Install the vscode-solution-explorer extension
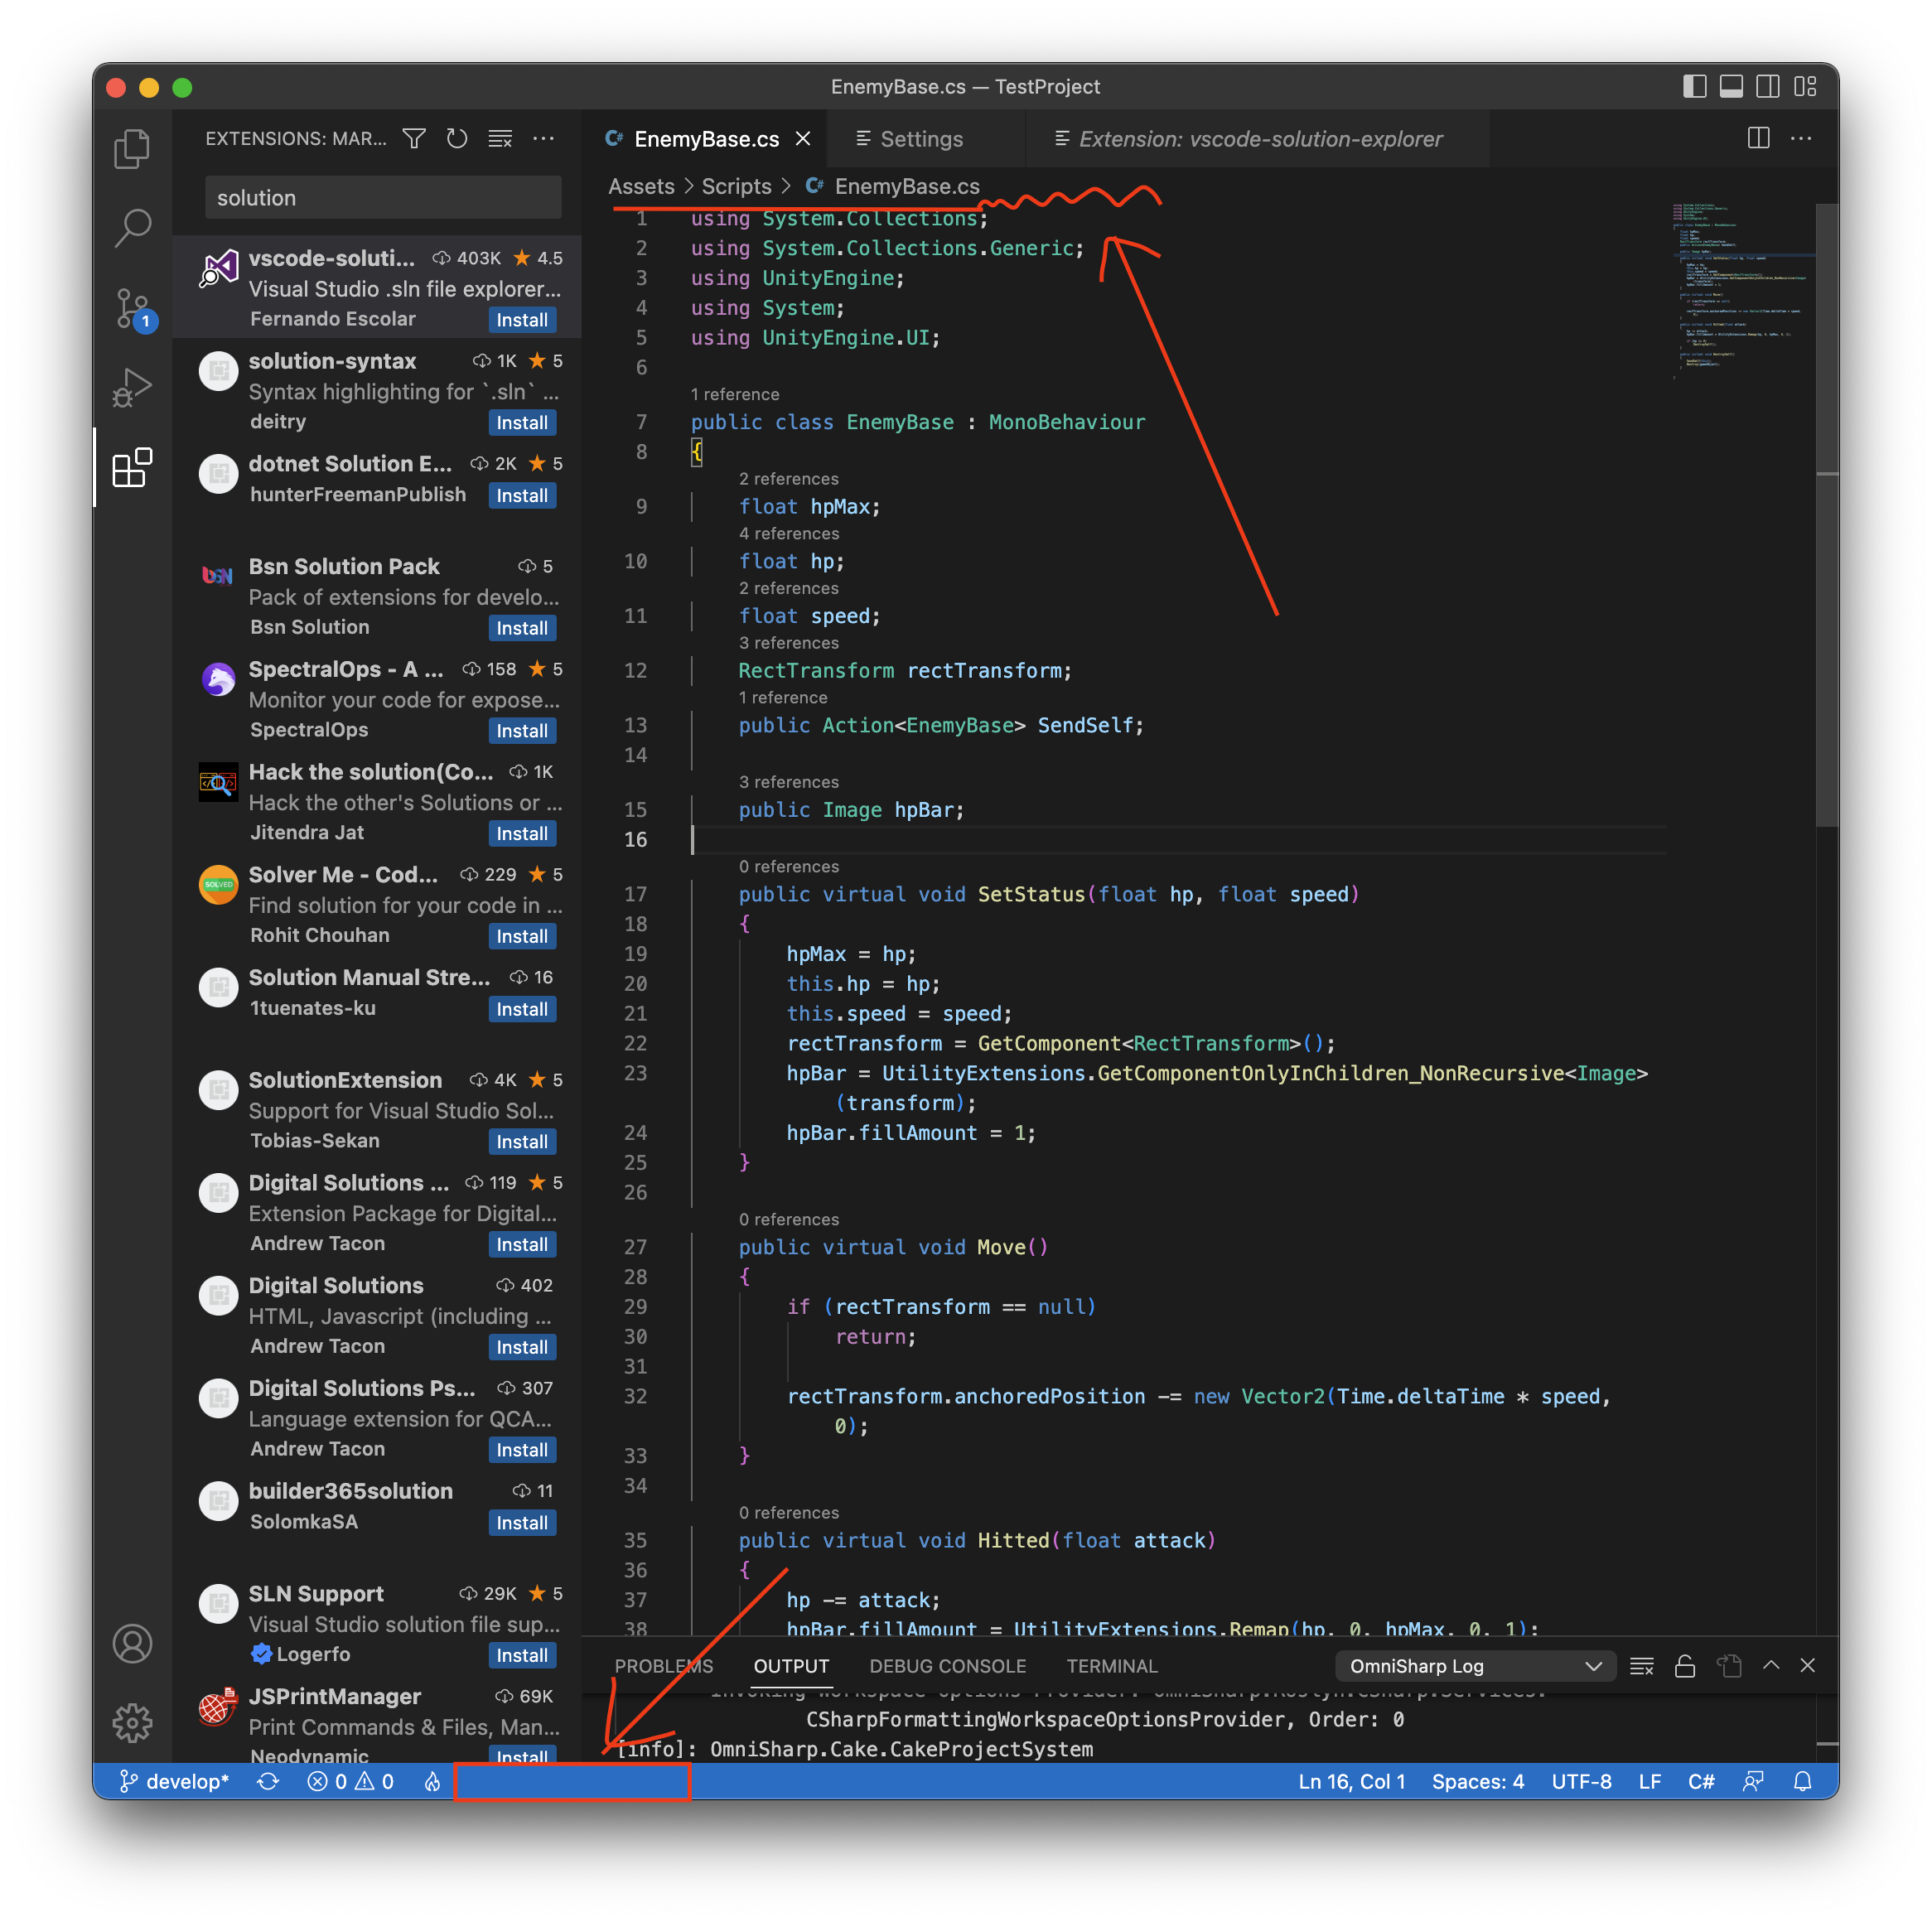This screenshot has width=1932, height=1922. 522,320
